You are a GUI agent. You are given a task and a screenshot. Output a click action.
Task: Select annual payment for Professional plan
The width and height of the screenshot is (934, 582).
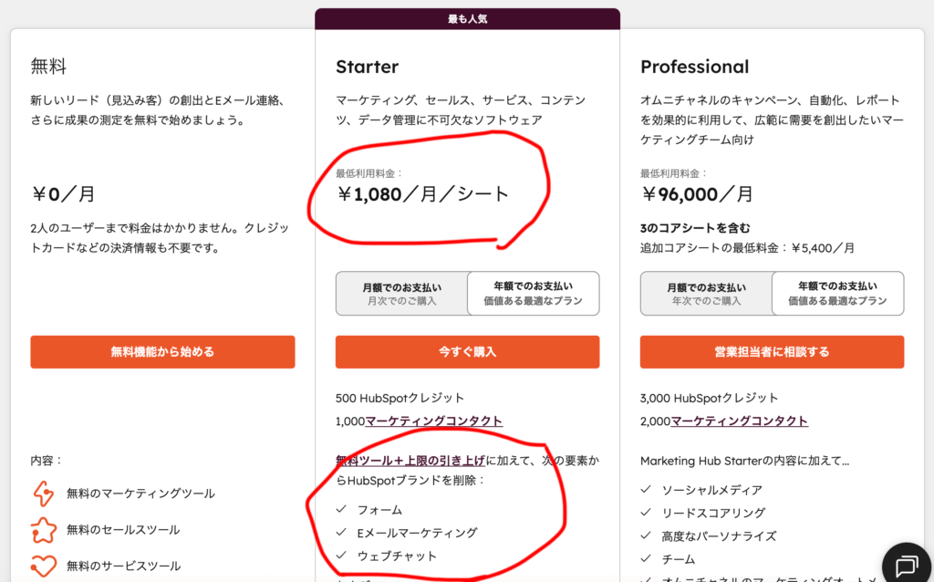pos(837,294)
